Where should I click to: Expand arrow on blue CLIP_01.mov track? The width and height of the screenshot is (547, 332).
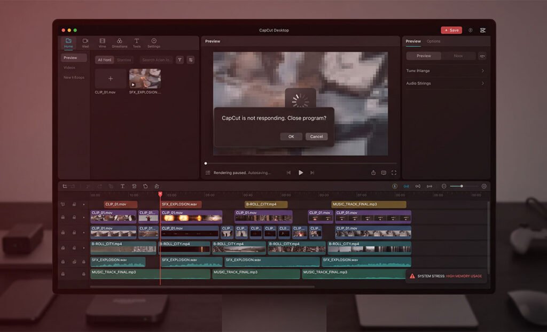pyautogui.click(x=84, y=233)
